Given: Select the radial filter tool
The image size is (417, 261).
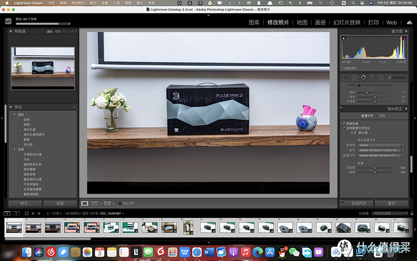Looking at the screenshot, I should click(x=381, y=77).
